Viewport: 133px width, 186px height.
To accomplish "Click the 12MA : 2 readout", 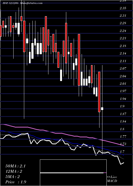I will pyautogui.click(x=14, y=171).
